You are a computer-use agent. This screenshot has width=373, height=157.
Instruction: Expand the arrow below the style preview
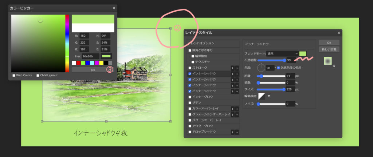(x=334, y=67)
